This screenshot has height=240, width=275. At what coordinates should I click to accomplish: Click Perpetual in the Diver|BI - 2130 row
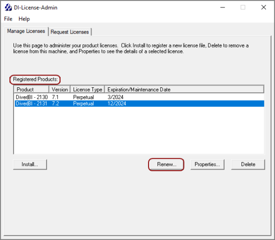click(83, 97)
